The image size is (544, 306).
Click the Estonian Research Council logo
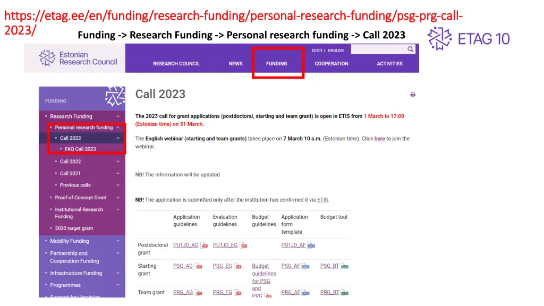tap(78, 58)
